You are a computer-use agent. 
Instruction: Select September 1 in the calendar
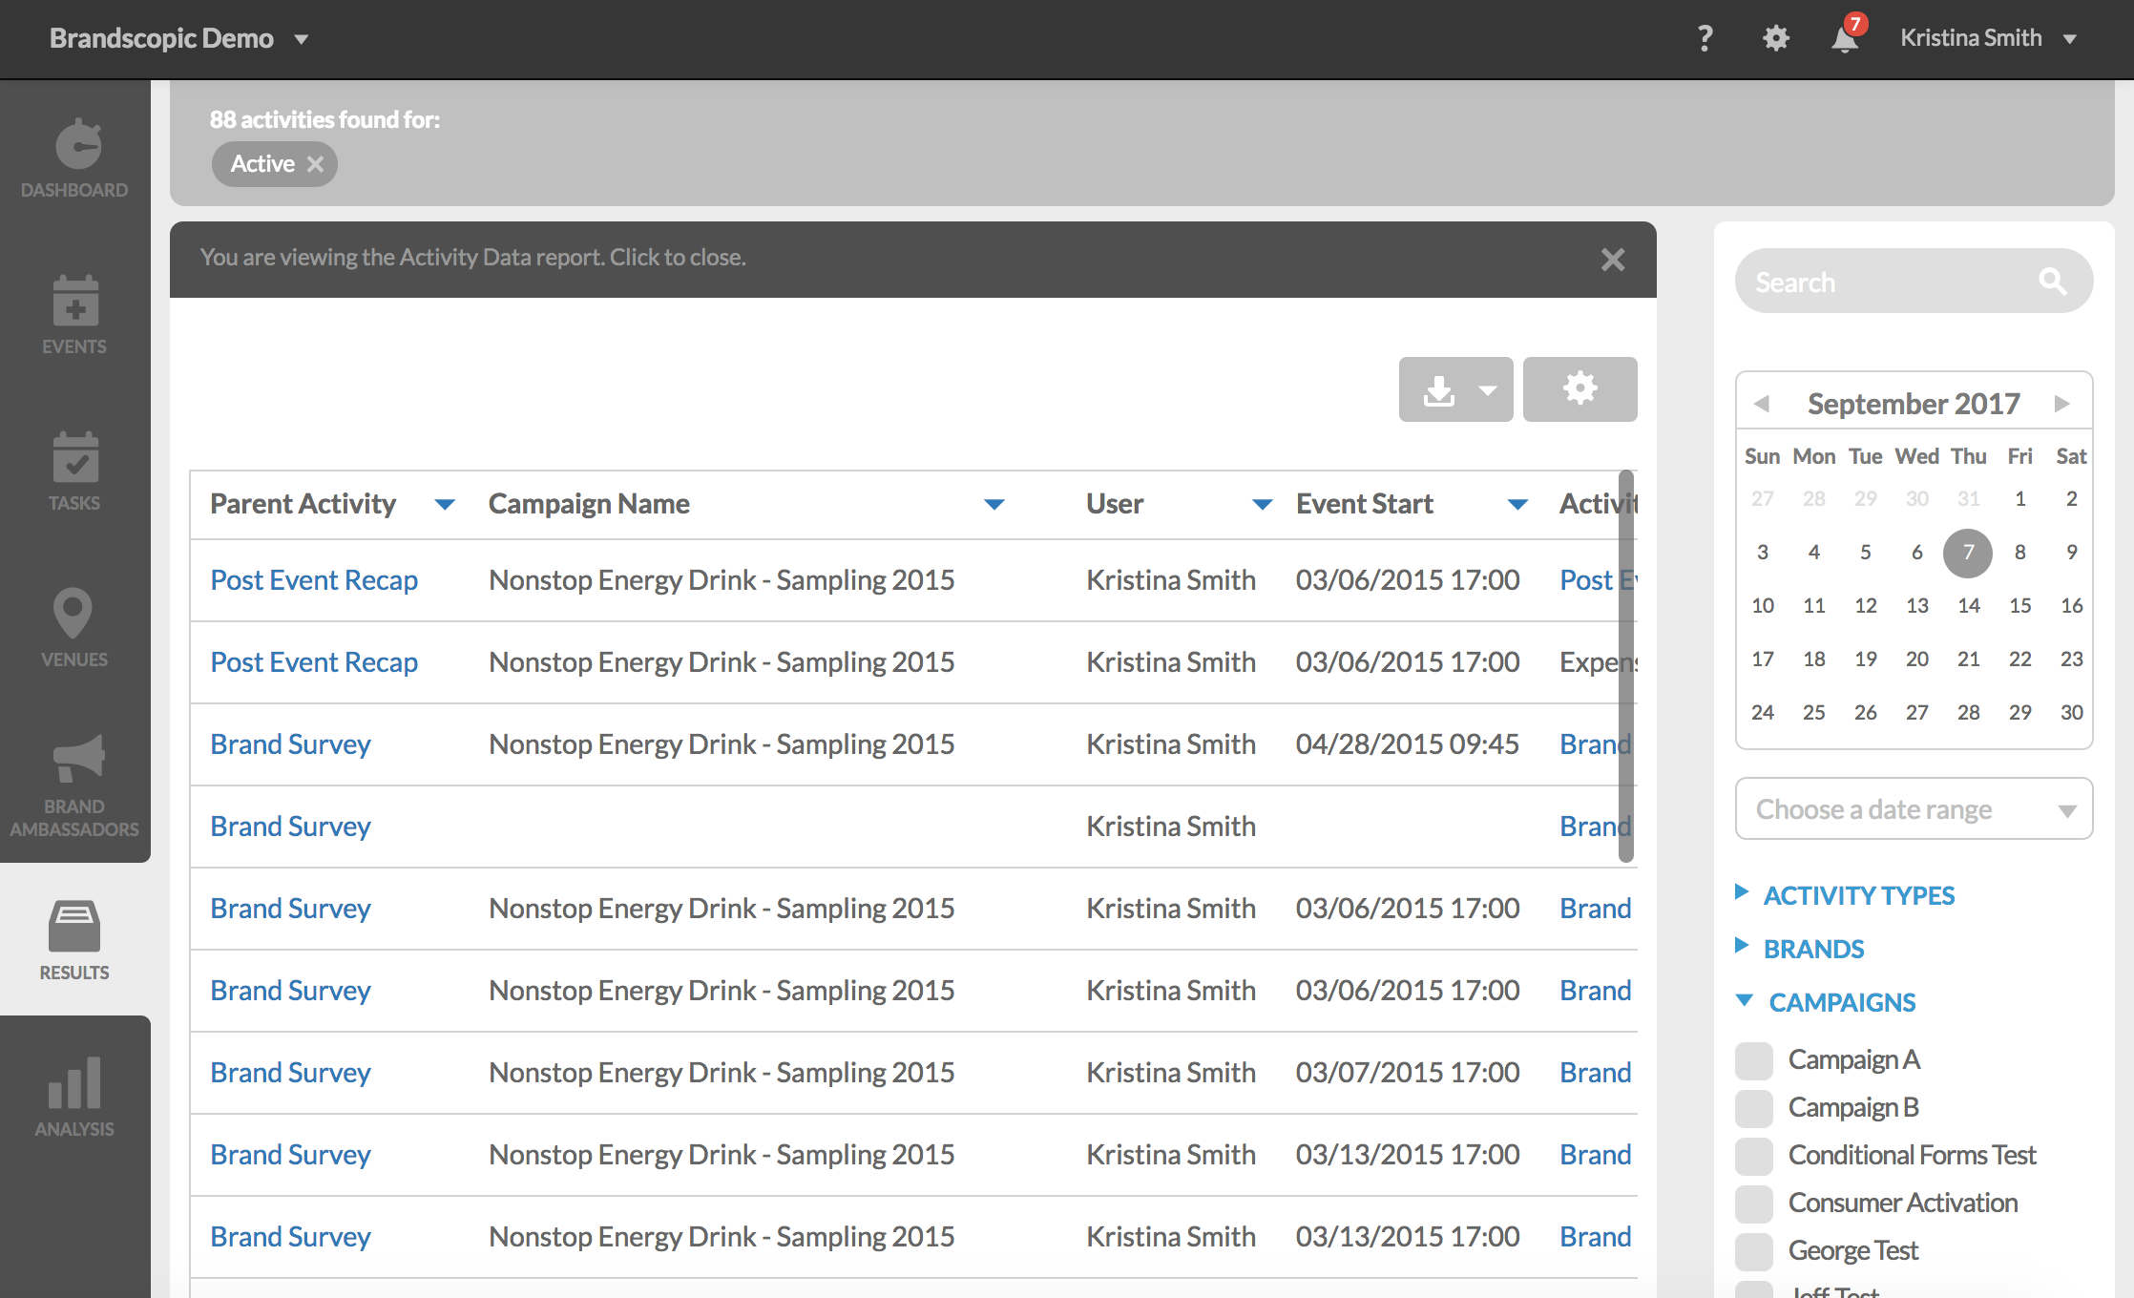[x=2019, y=499]
